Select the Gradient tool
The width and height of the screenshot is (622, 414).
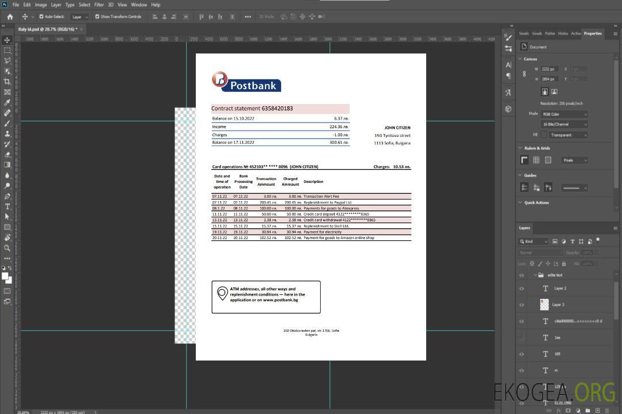[x=7, y=165]
